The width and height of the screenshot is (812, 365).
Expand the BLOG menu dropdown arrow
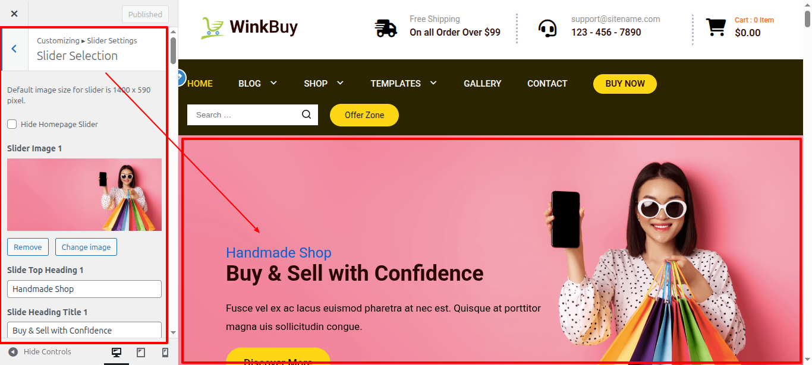click(273, 83)
